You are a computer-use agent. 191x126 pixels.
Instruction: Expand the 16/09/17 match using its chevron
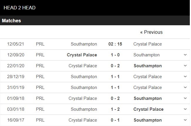185,120
